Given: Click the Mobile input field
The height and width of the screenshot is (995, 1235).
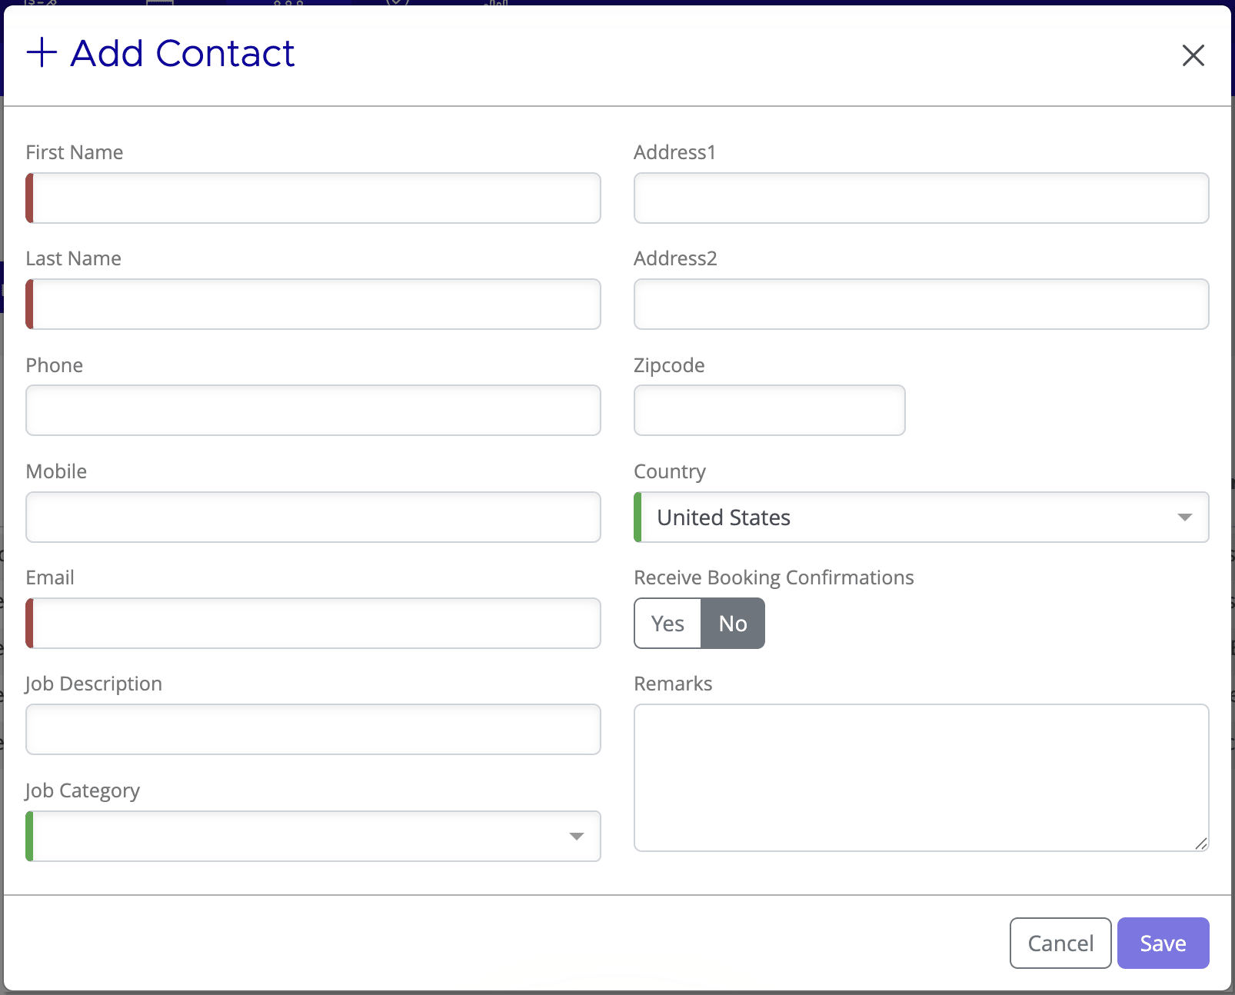Looking at the screenshot, I should point(312,517).
